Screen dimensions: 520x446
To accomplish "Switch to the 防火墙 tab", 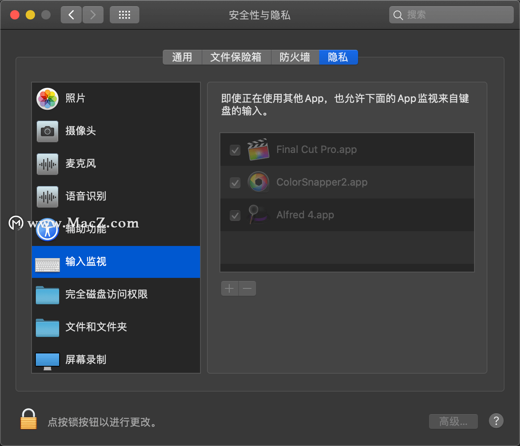I will 295,57.
